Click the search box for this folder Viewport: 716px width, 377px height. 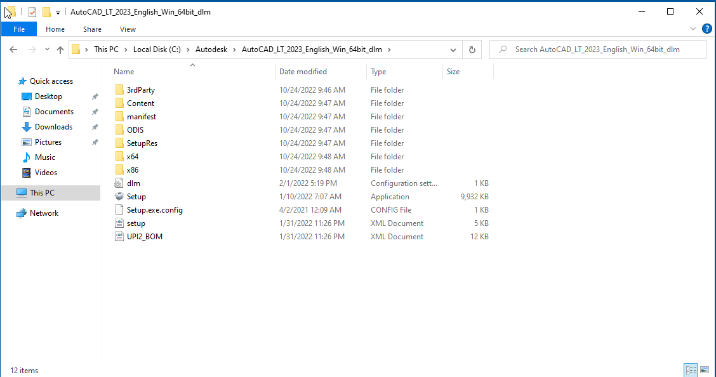pos(598,50)
